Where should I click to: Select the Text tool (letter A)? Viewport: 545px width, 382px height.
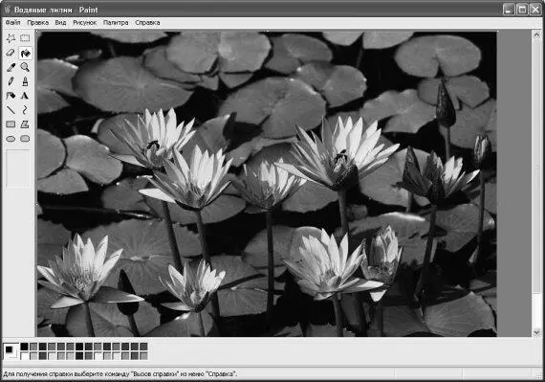(25, 96)
